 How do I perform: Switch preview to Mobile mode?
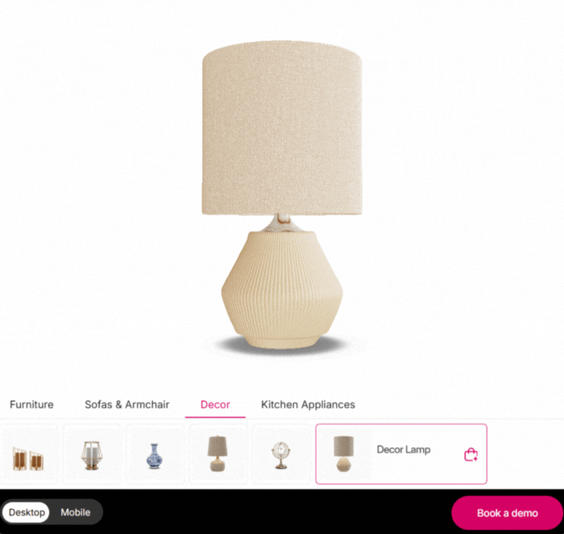(76, 512)
